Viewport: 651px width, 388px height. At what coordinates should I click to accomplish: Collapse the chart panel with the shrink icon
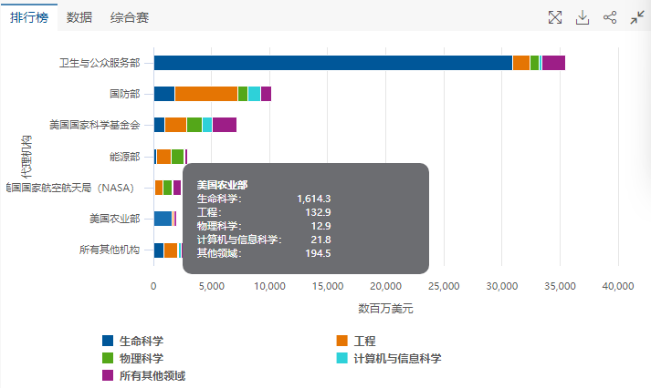point(637,17)
